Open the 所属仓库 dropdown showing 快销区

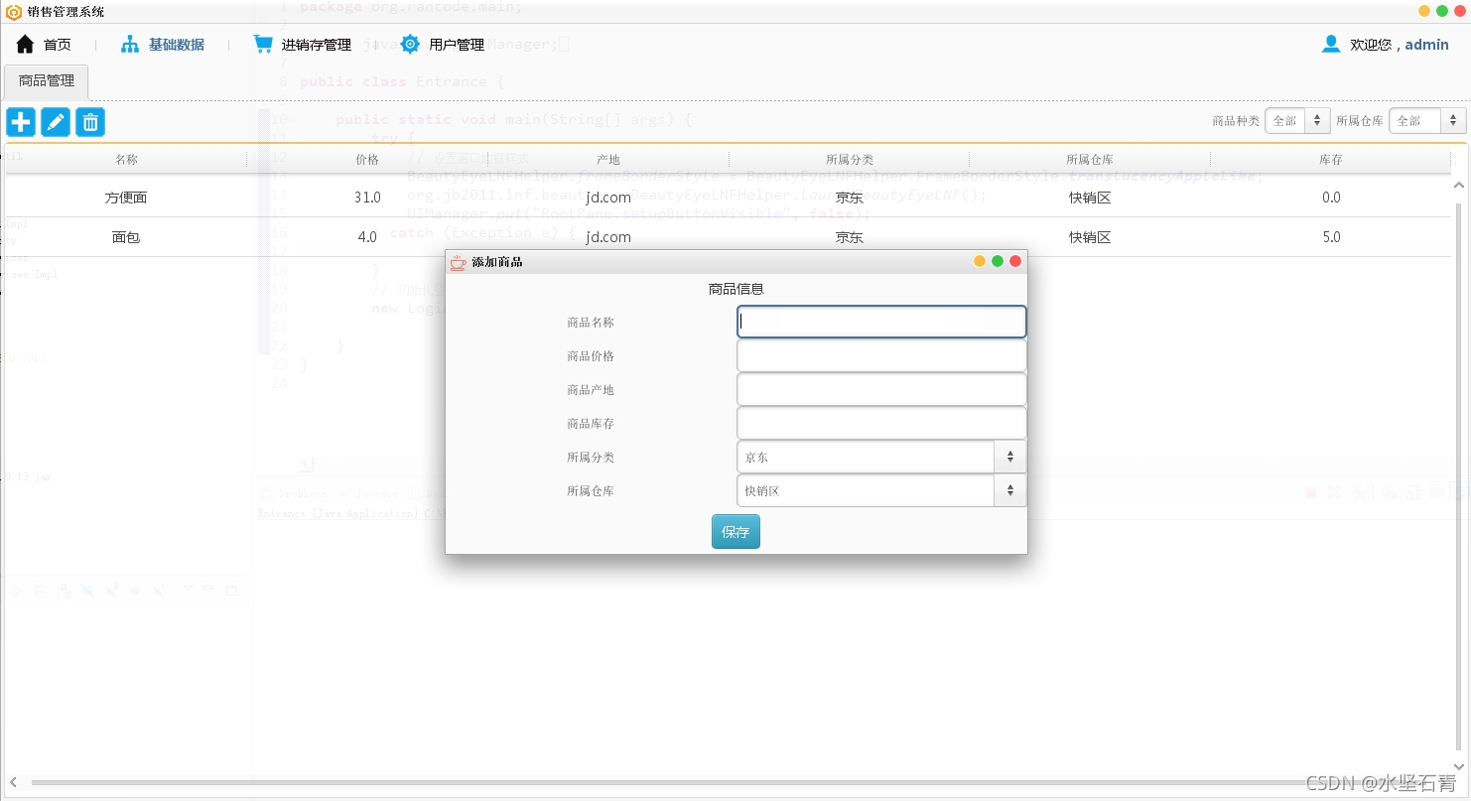tap(881, 490)
